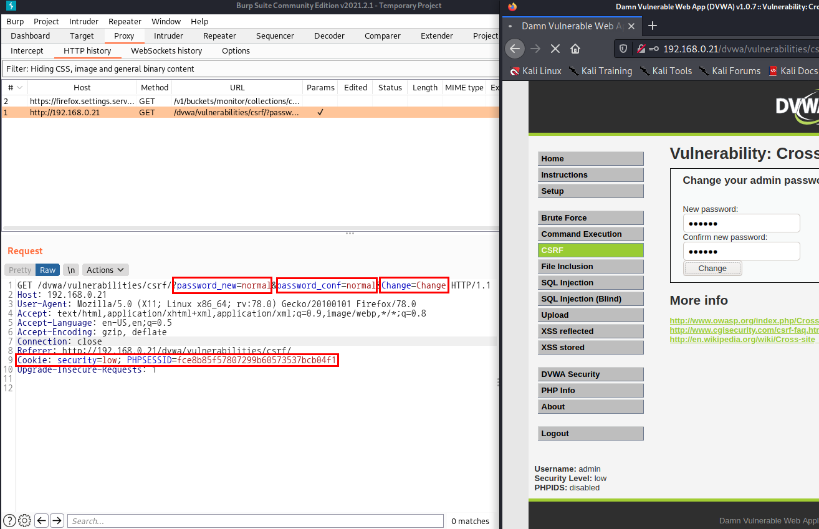Open the proxy Options sub-tab
This screenshot has width=819, height=529.
[236, 50]
